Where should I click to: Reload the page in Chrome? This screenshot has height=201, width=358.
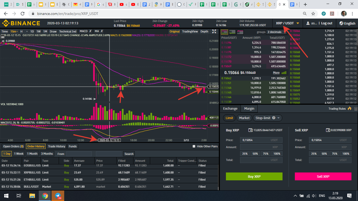tap(23, 14)
